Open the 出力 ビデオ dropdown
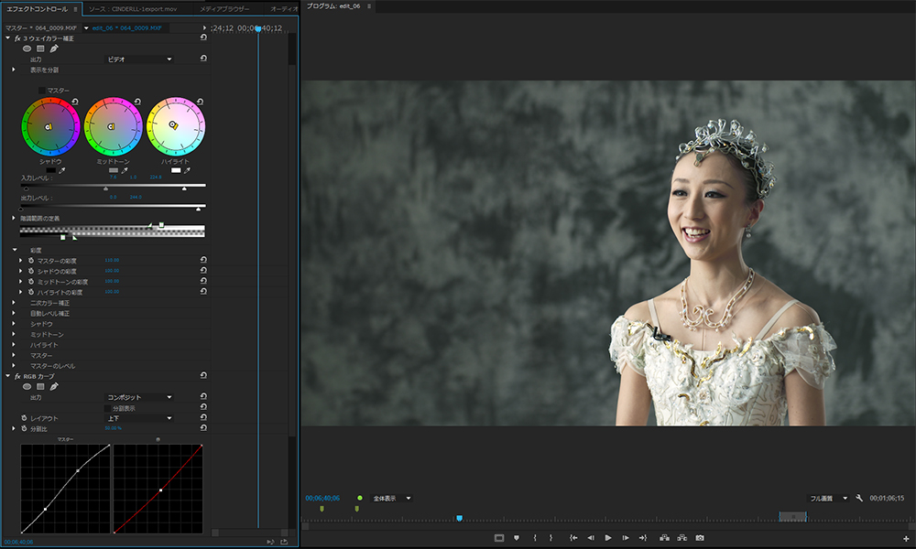The image size is (916, 549). pyautogui.click(x=139, y=59)
